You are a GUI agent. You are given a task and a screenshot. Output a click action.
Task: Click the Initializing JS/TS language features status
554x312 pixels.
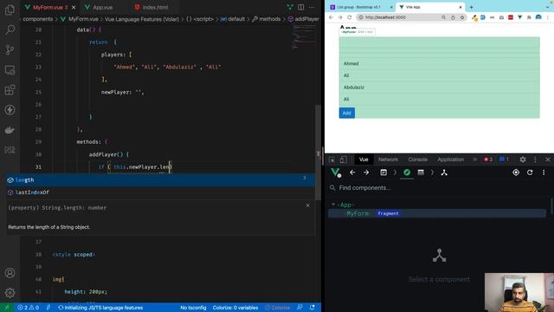(x=100, y=308)
